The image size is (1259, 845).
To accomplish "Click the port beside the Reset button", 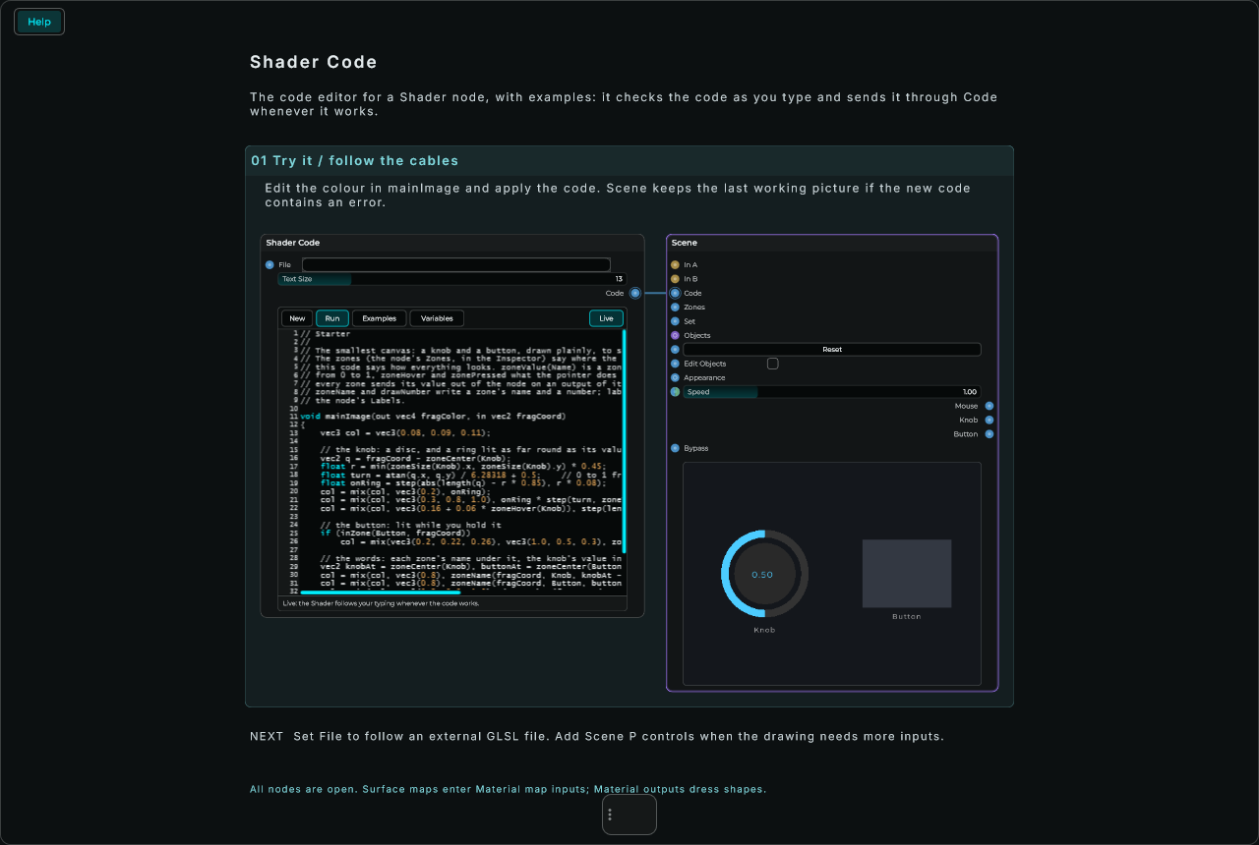I will [x=675, y=349].
